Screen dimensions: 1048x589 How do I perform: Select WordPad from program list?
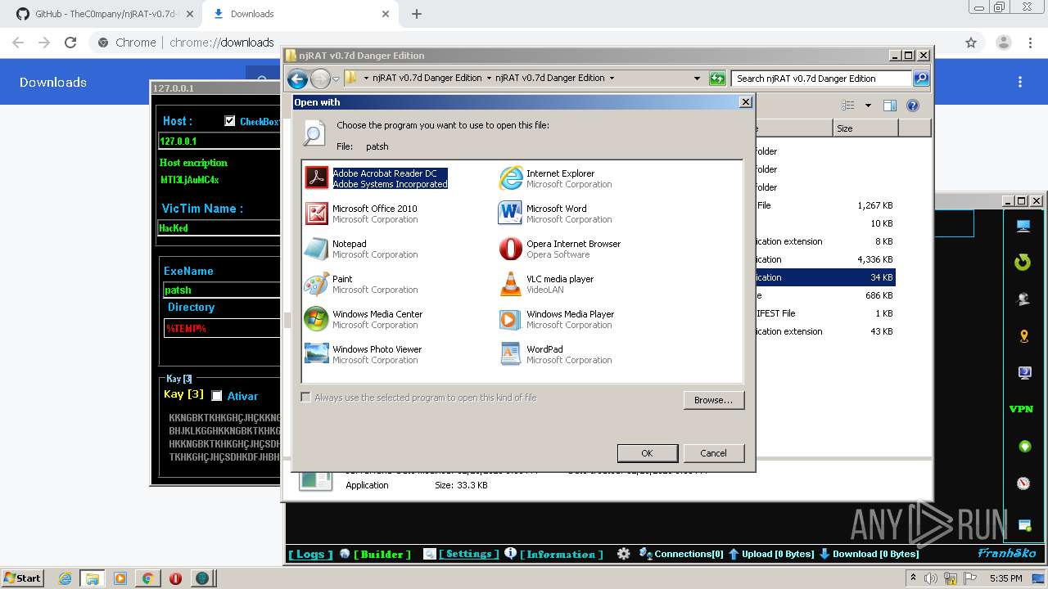pyautogui.click(x=555, y=354)
